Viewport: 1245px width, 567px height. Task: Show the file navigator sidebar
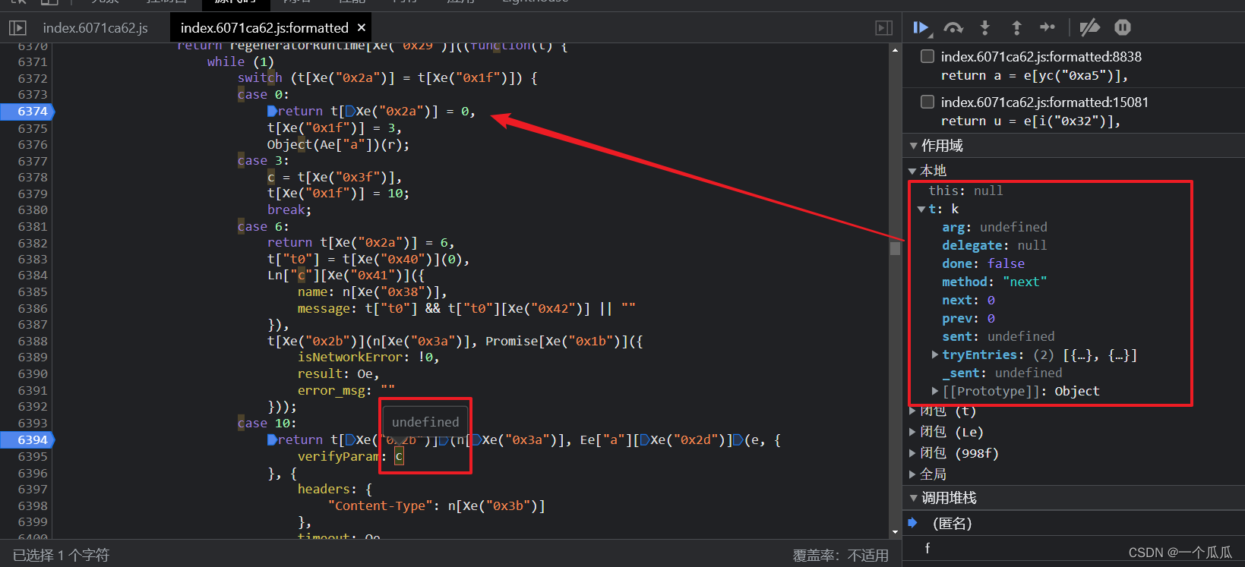[17, 28]
